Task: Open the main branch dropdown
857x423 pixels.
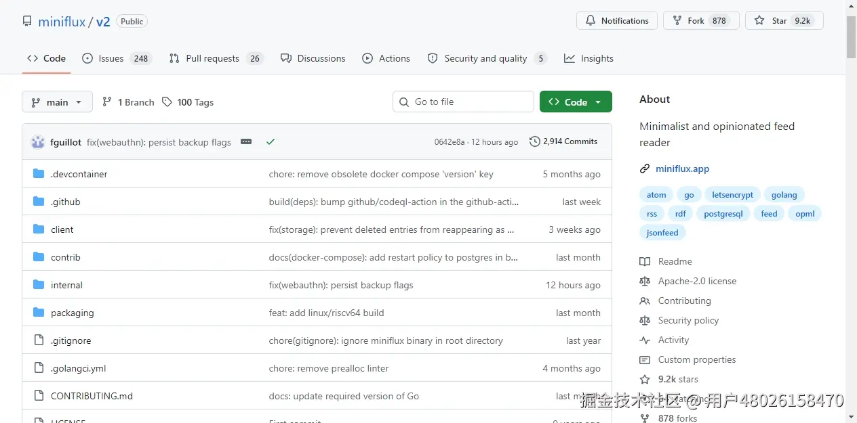Action: [57, 102]
